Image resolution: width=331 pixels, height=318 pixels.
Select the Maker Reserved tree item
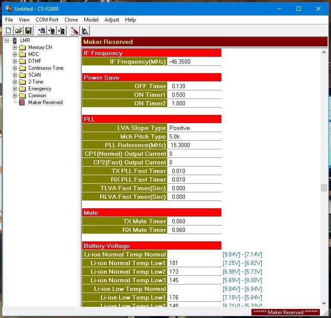[x=45, y=102]
